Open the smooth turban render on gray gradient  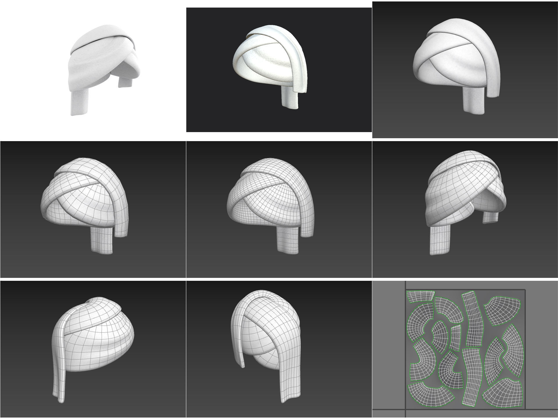pyautogui.click(x=465, y=70)
